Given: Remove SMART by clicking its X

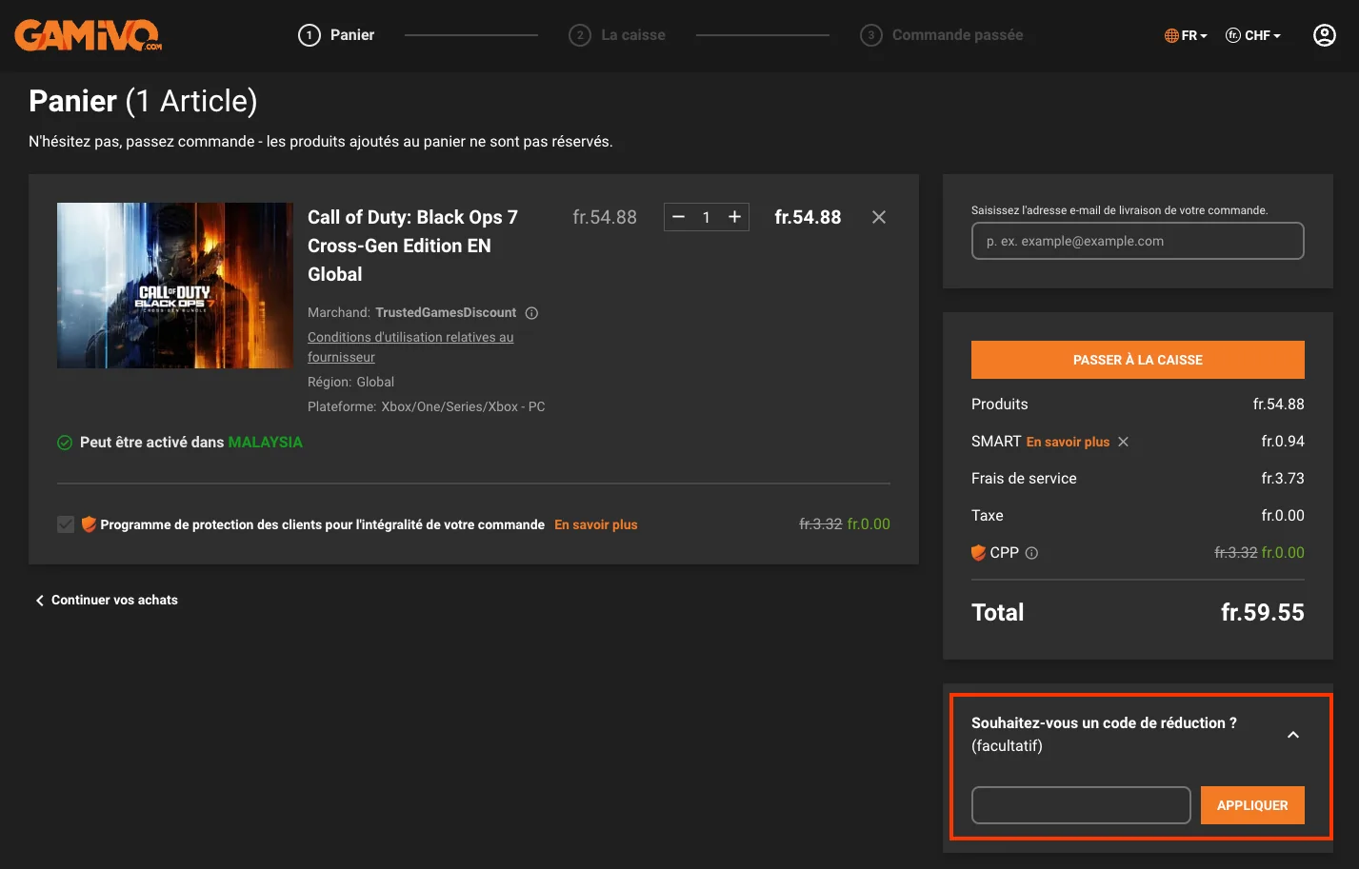Looking at the screenshot, I should coord(1123,442).
